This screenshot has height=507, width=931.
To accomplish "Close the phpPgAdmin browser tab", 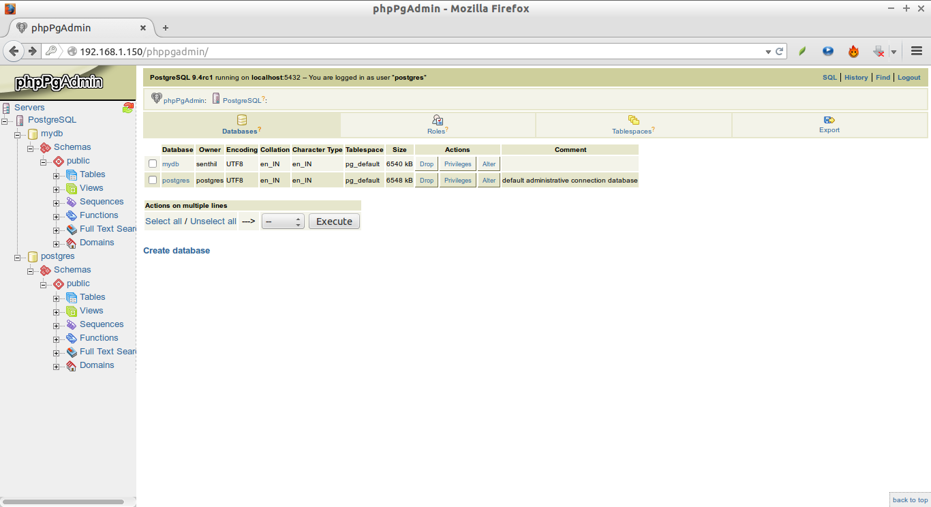I will [x=143, y=28].
